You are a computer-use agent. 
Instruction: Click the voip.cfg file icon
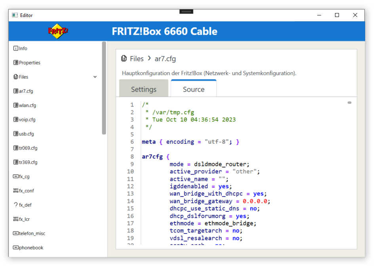(x=15, y=119)
